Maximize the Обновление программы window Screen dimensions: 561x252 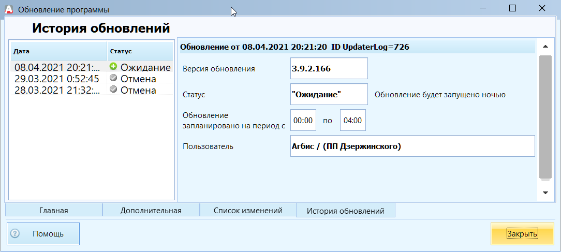512,8
